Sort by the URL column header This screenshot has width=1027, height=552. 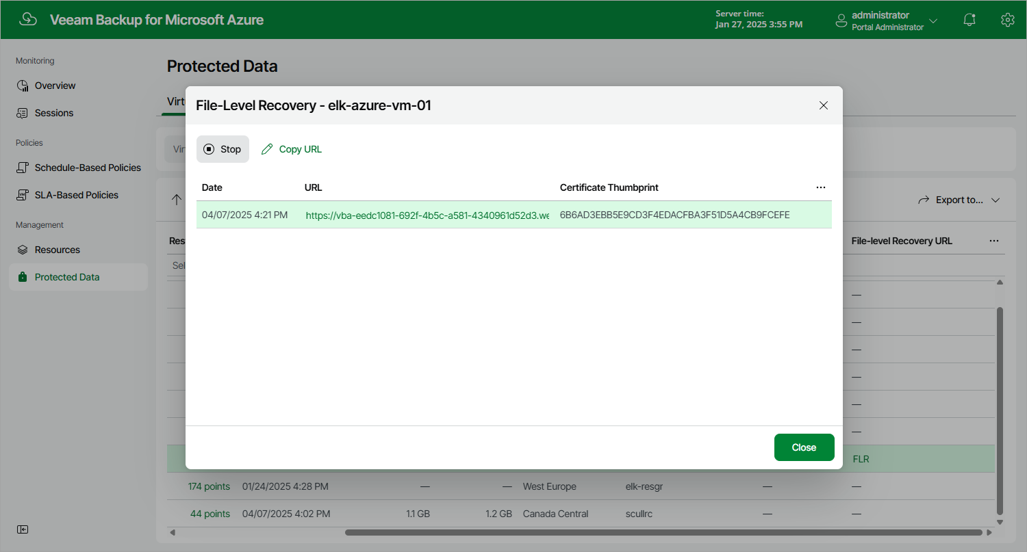[x=314, y=187]
